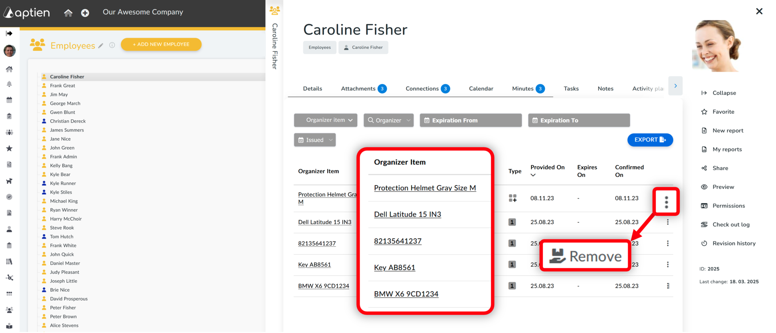Open the star icon in the left sidebar
776x333 pixels.
coord(9,148)
